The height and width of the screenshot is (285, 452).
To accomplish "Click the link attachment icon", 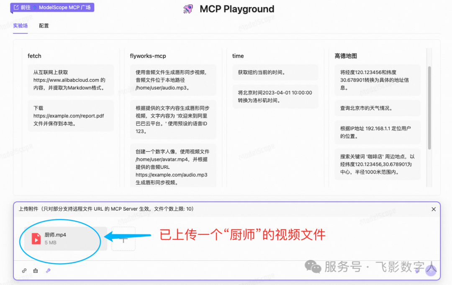I will pyautogui.click(x=24, y=271).
